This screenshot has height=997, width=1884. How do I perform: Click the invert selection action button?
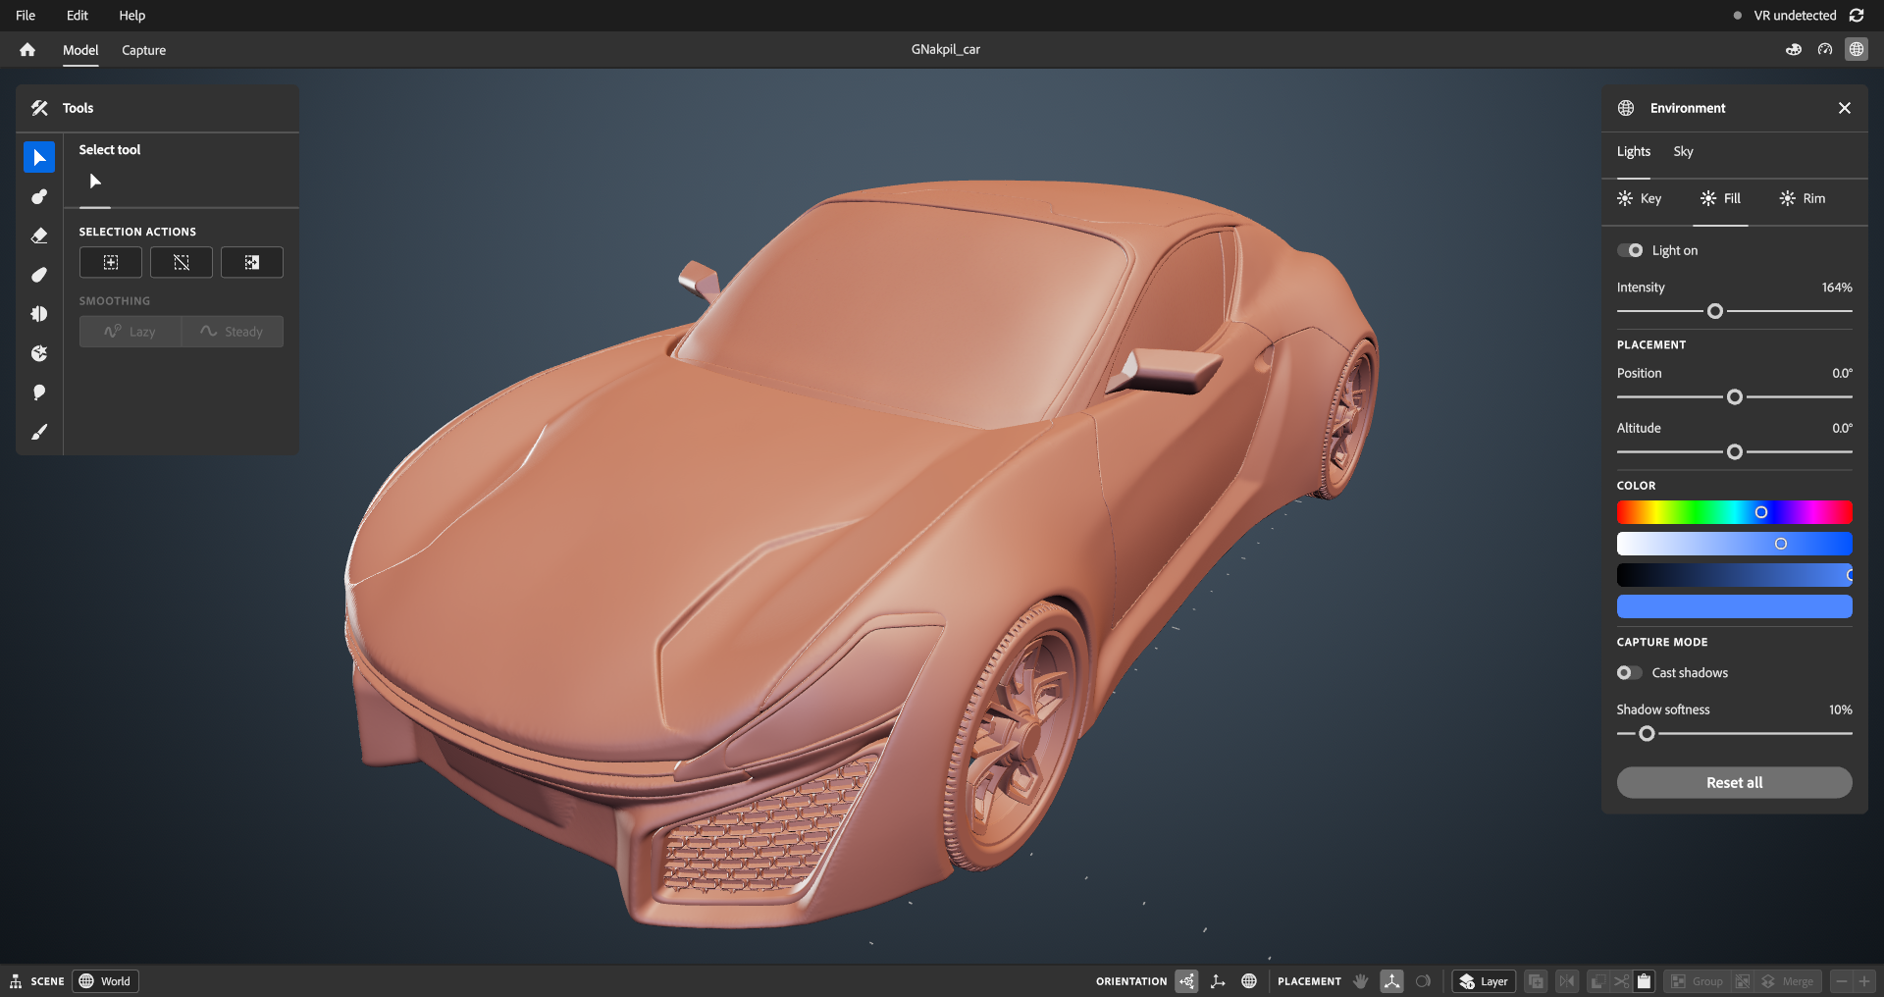252,262
